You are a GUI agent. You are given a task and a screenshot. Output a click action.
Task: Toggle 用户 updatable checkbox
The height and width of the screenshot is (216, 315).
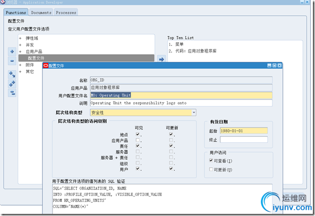pyautogui.click(x=171, y=169)
